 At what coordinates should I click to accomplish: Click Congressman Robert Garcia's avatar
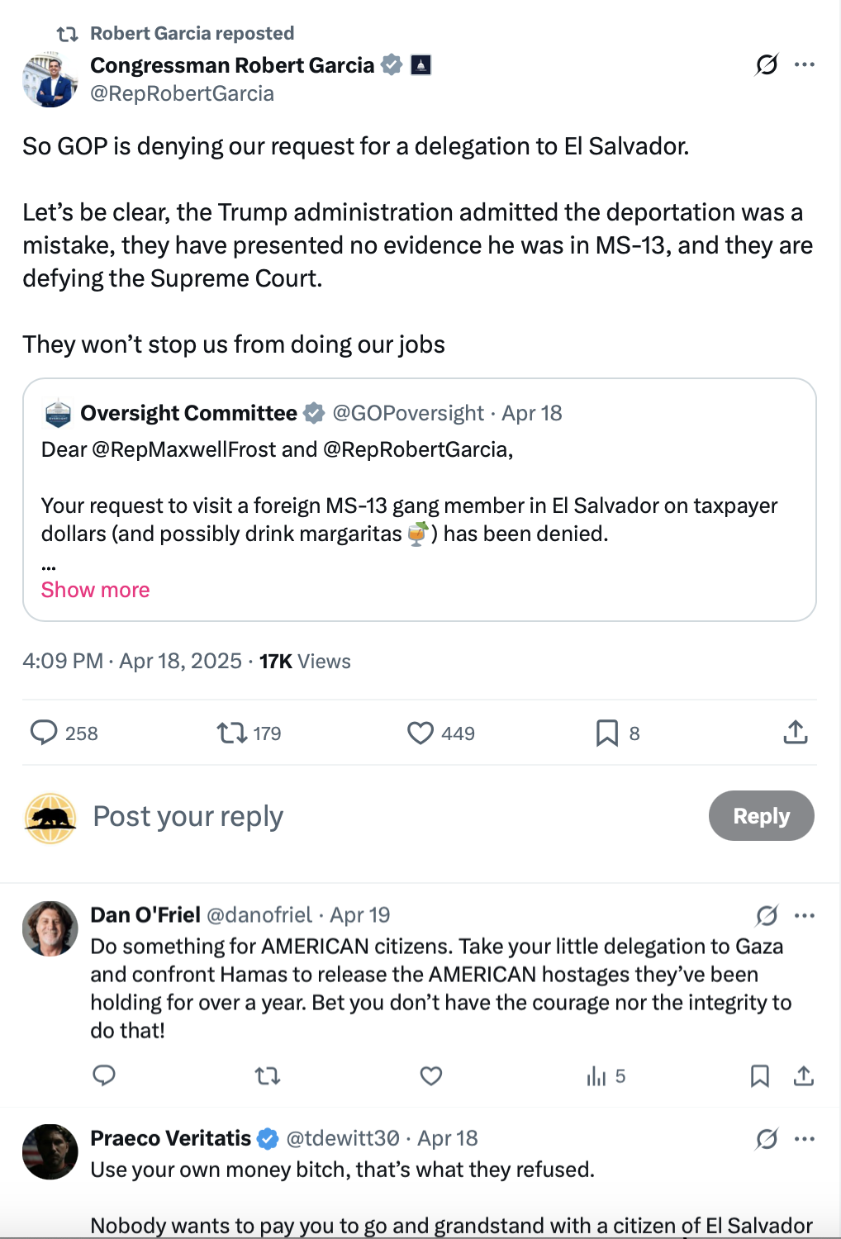(50, 79)
